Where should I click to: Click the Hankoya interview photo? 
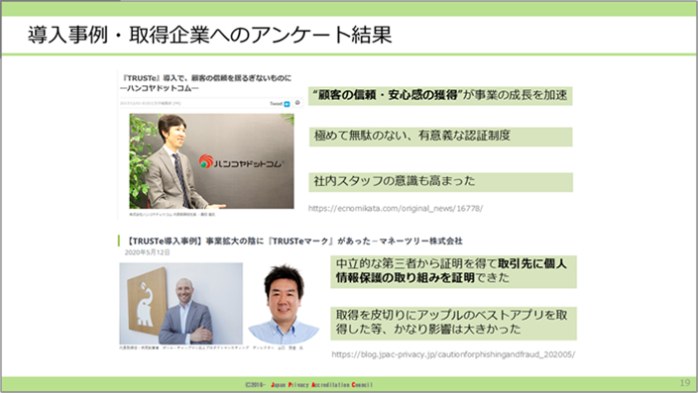point(211,161)
